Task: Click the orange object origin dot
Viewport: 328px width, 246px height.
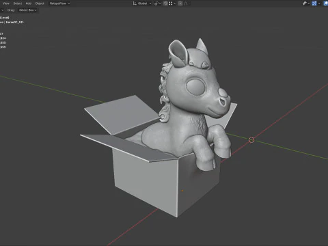Action: coord(182,191)
